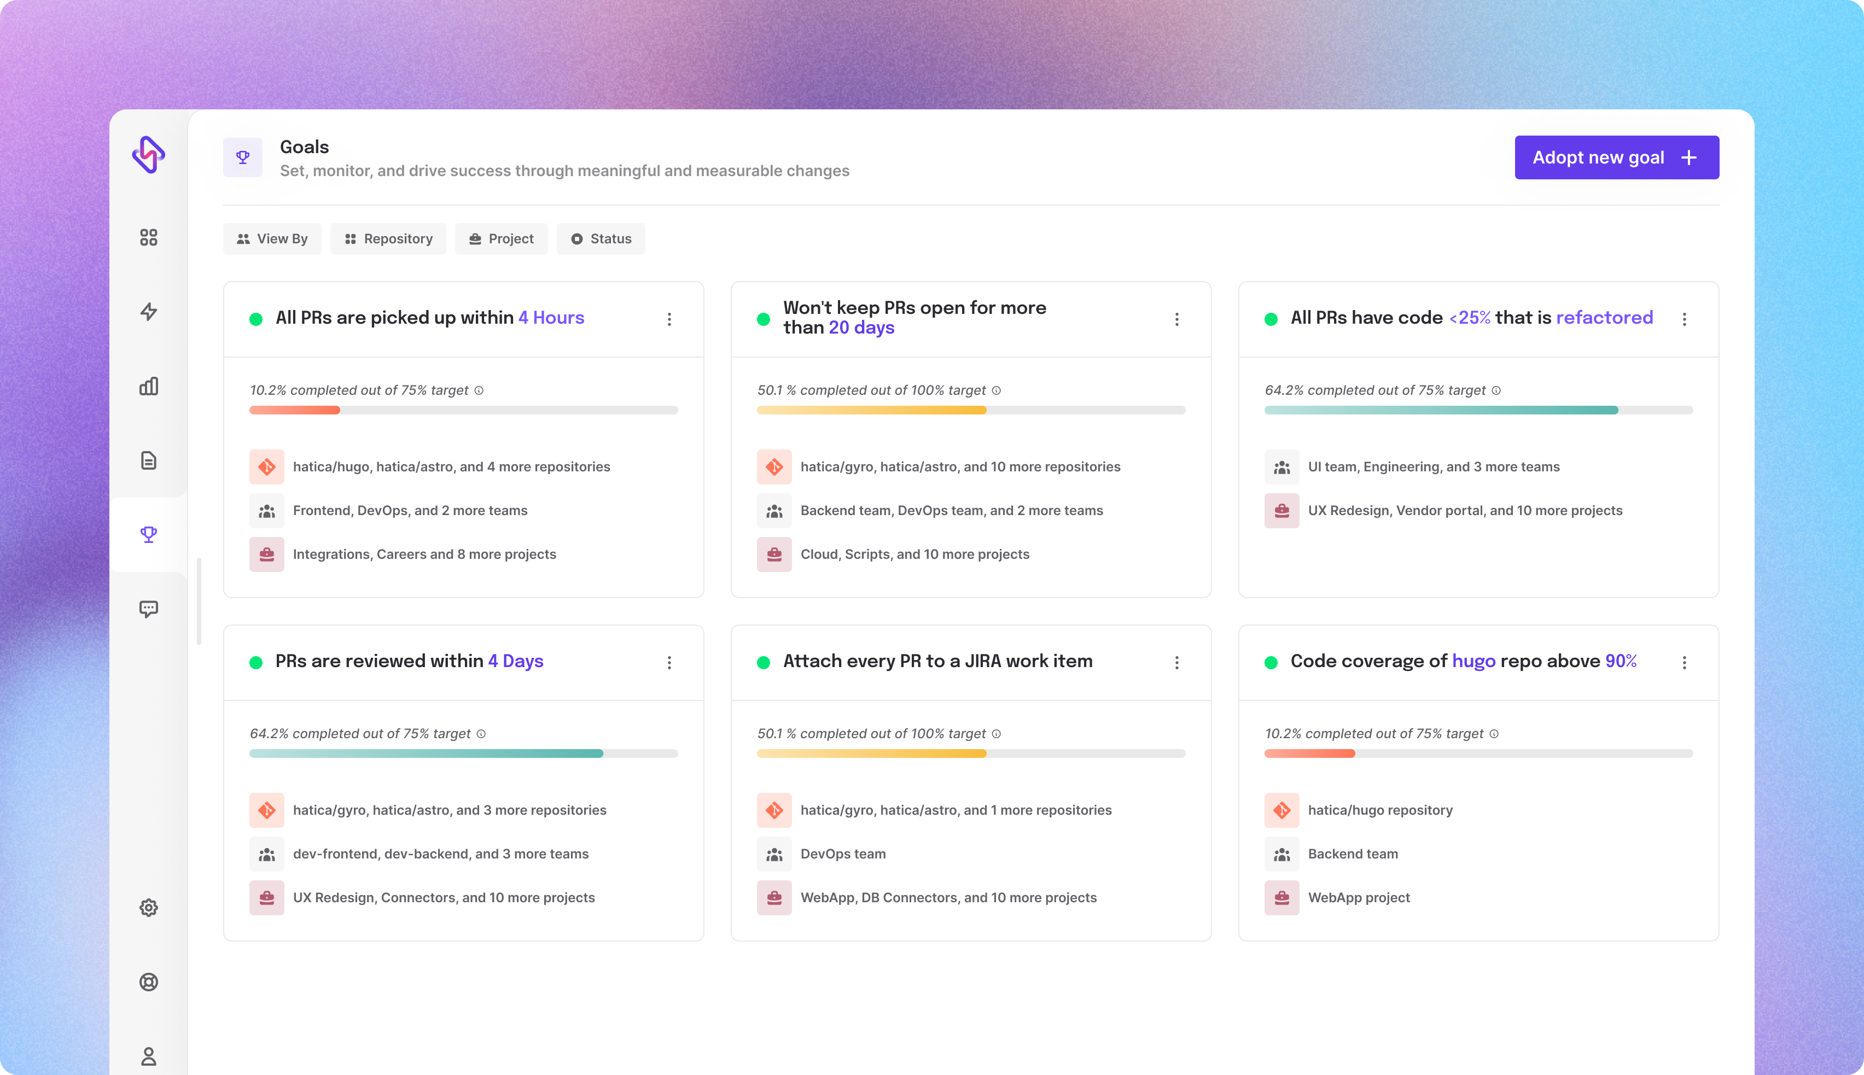Open the bar chart analytics sidebar icon
Viewport: 1864px width, 1075px height.
(x=148, y=386)
